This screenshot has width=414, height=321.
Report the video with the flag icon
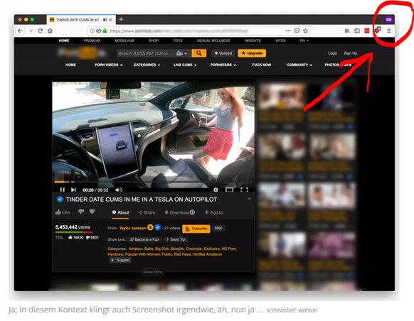(x=249, y=200)
